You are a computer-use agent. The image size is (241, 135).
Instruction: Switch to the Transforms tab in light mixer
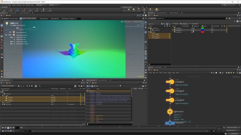pyautogui.click(x=194, y=24)
